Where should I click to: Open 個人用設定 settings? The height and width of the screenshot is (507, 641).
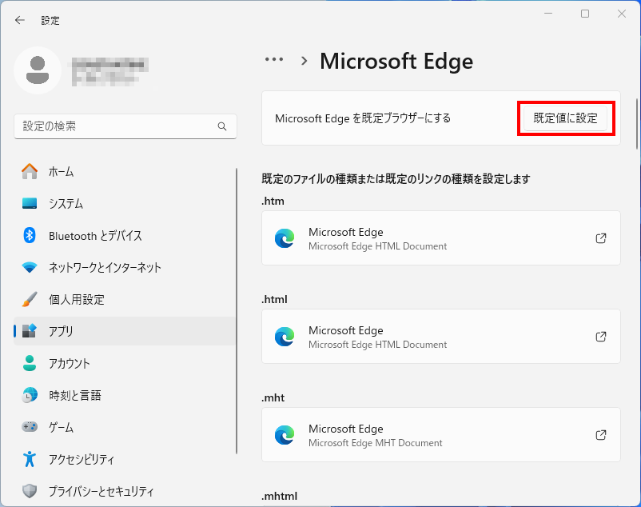tap(124, 299)
